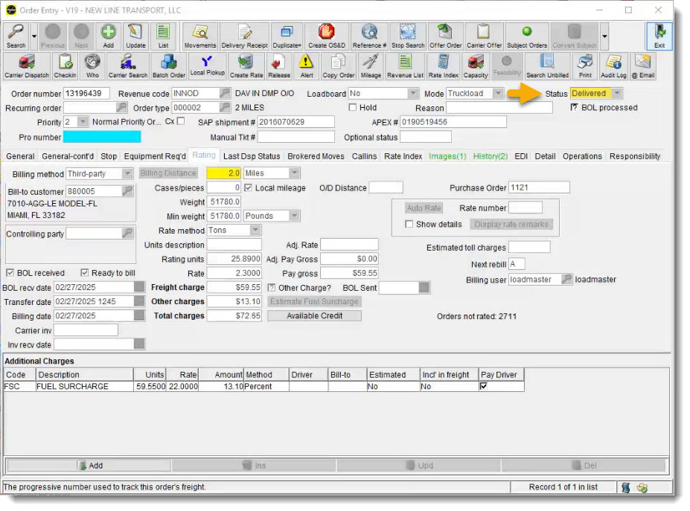Open the History(2) tab

491,156
